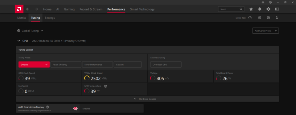Open notifications bell icon
Viewport: 296px width, 115px height.
pyautogui.click(x=260, y=9)
